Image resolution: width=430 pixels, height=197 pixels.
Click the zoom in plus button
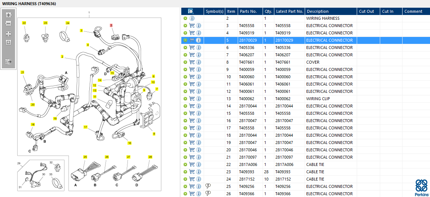(x=8, y=15)
